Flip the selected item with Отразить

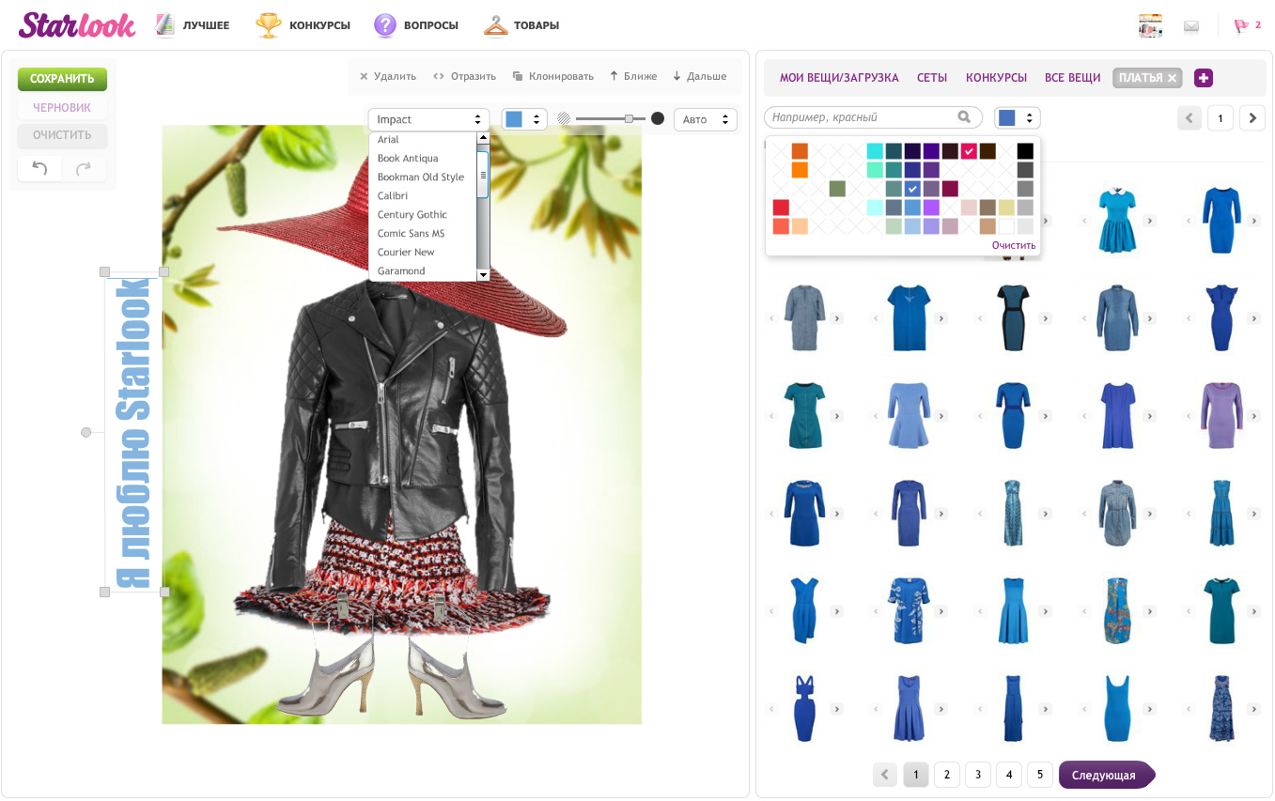click(x=464, y=76)
